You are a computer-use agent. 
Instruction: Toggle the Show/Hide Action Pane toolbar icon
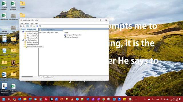tap(40, 26)
